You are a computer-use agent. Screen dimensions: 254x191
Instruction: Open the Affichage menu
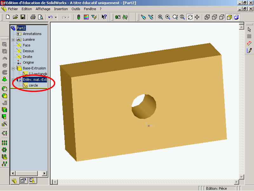[x=43, y=9]
